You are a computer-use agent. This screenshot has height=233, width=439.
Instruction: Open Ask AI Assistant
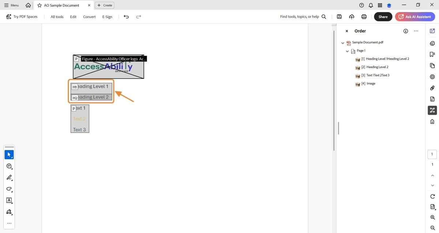click(x=415, y=16)
